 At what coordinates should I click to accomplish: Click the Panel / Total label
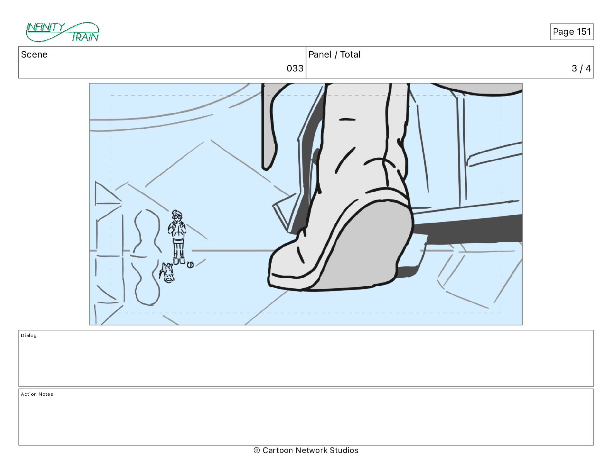coord(335,54)
